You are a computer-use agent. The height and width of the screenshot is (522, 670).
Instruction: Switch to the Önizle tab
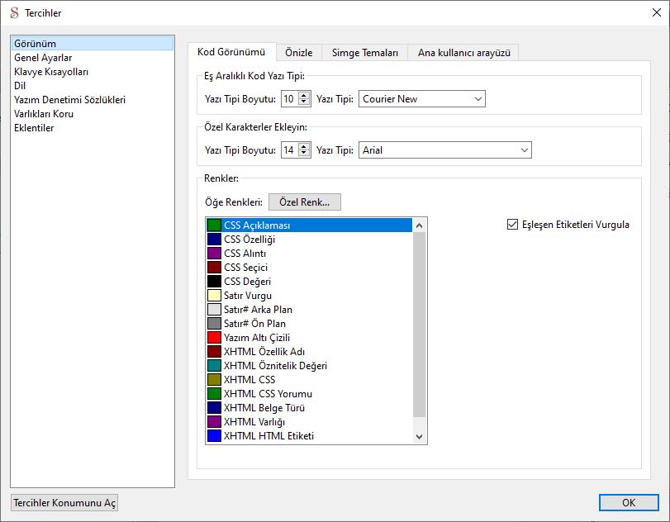(x=299, y=53)
